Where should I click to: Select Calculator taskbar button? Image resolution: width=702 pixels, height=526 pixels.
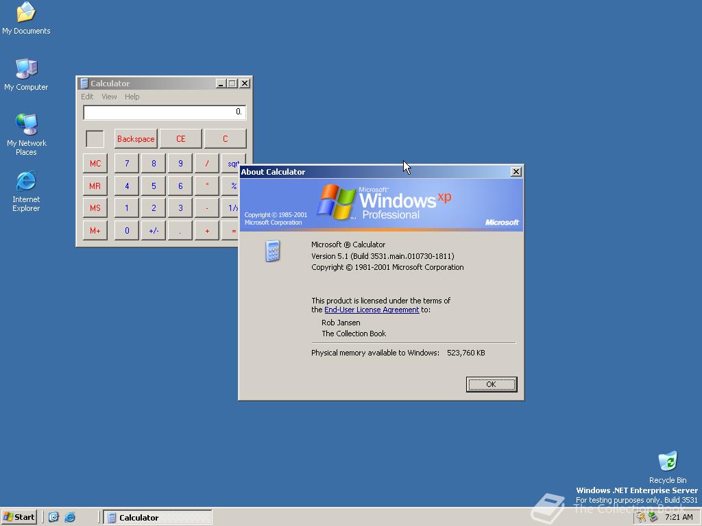[158, 518]
